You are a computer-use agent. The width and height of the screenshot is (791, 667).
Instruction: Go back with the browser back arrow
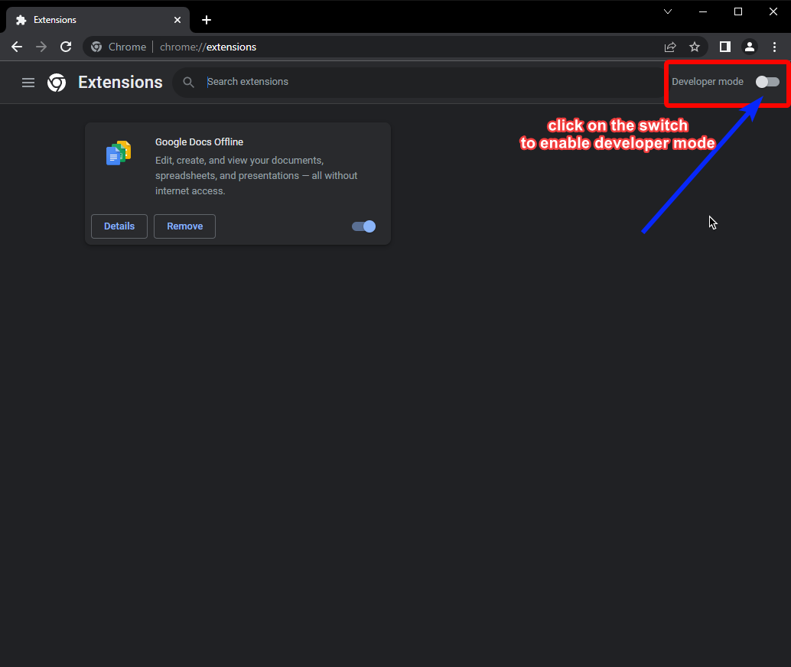[x=17, y=47]
